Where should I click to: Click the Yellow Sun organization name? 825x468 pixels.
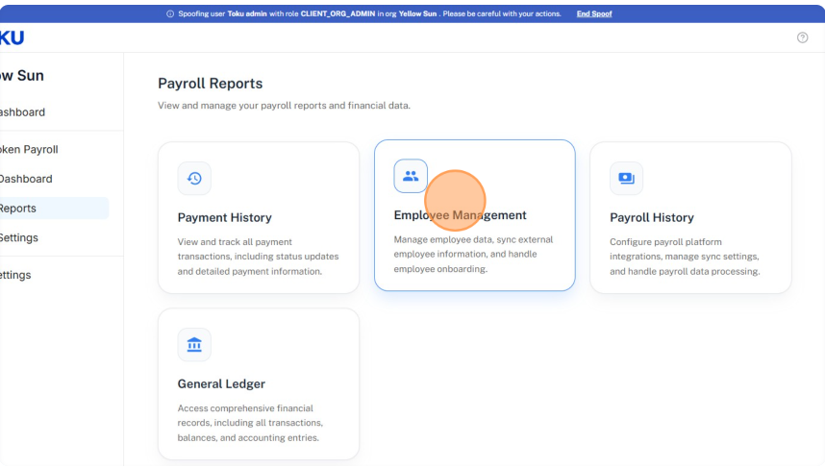point(21,75)
